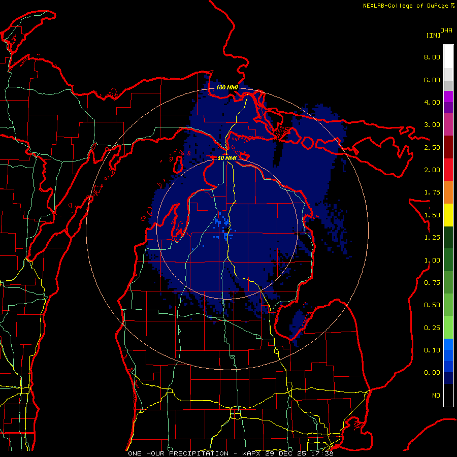The image size is (457, 457).
Task: Click the 3.00 legend value
Action: tap(432, 125)
